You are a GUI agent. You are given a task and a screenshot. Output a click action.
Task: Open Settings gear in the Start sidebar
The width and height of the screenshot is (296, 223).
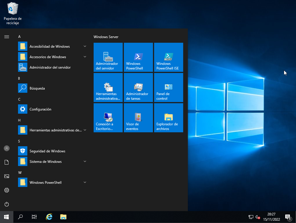[7, 190]
